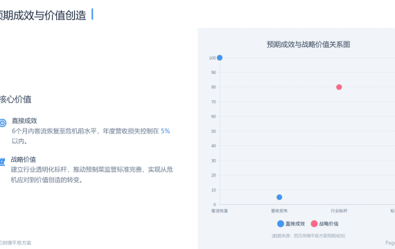Click the blue data point at value 100
This screenshot has width=395, height=249.
point(220,58)
